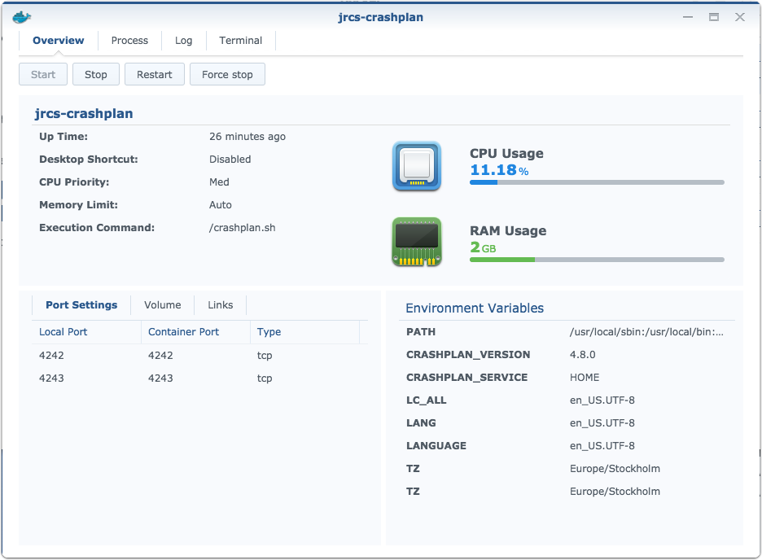The image size is (762, 560).
Task: Click the CPU Priority label
Action: tap(74, 182)
